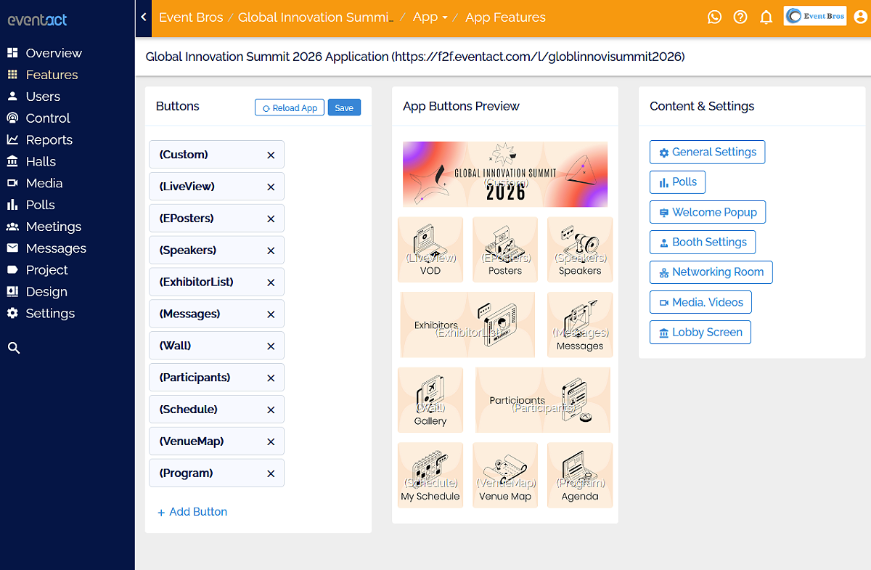Select the Venue Map preview tile
The height and width of the screenshot is (570, 871).
click(x=505, y=475)
